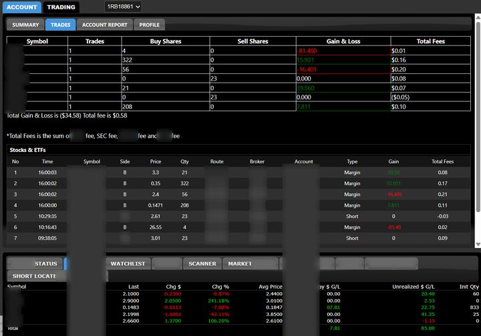Screen dimensions: 481x336
Task: Select the 39.560 gain cell
Action: click(x=343, y=88)
